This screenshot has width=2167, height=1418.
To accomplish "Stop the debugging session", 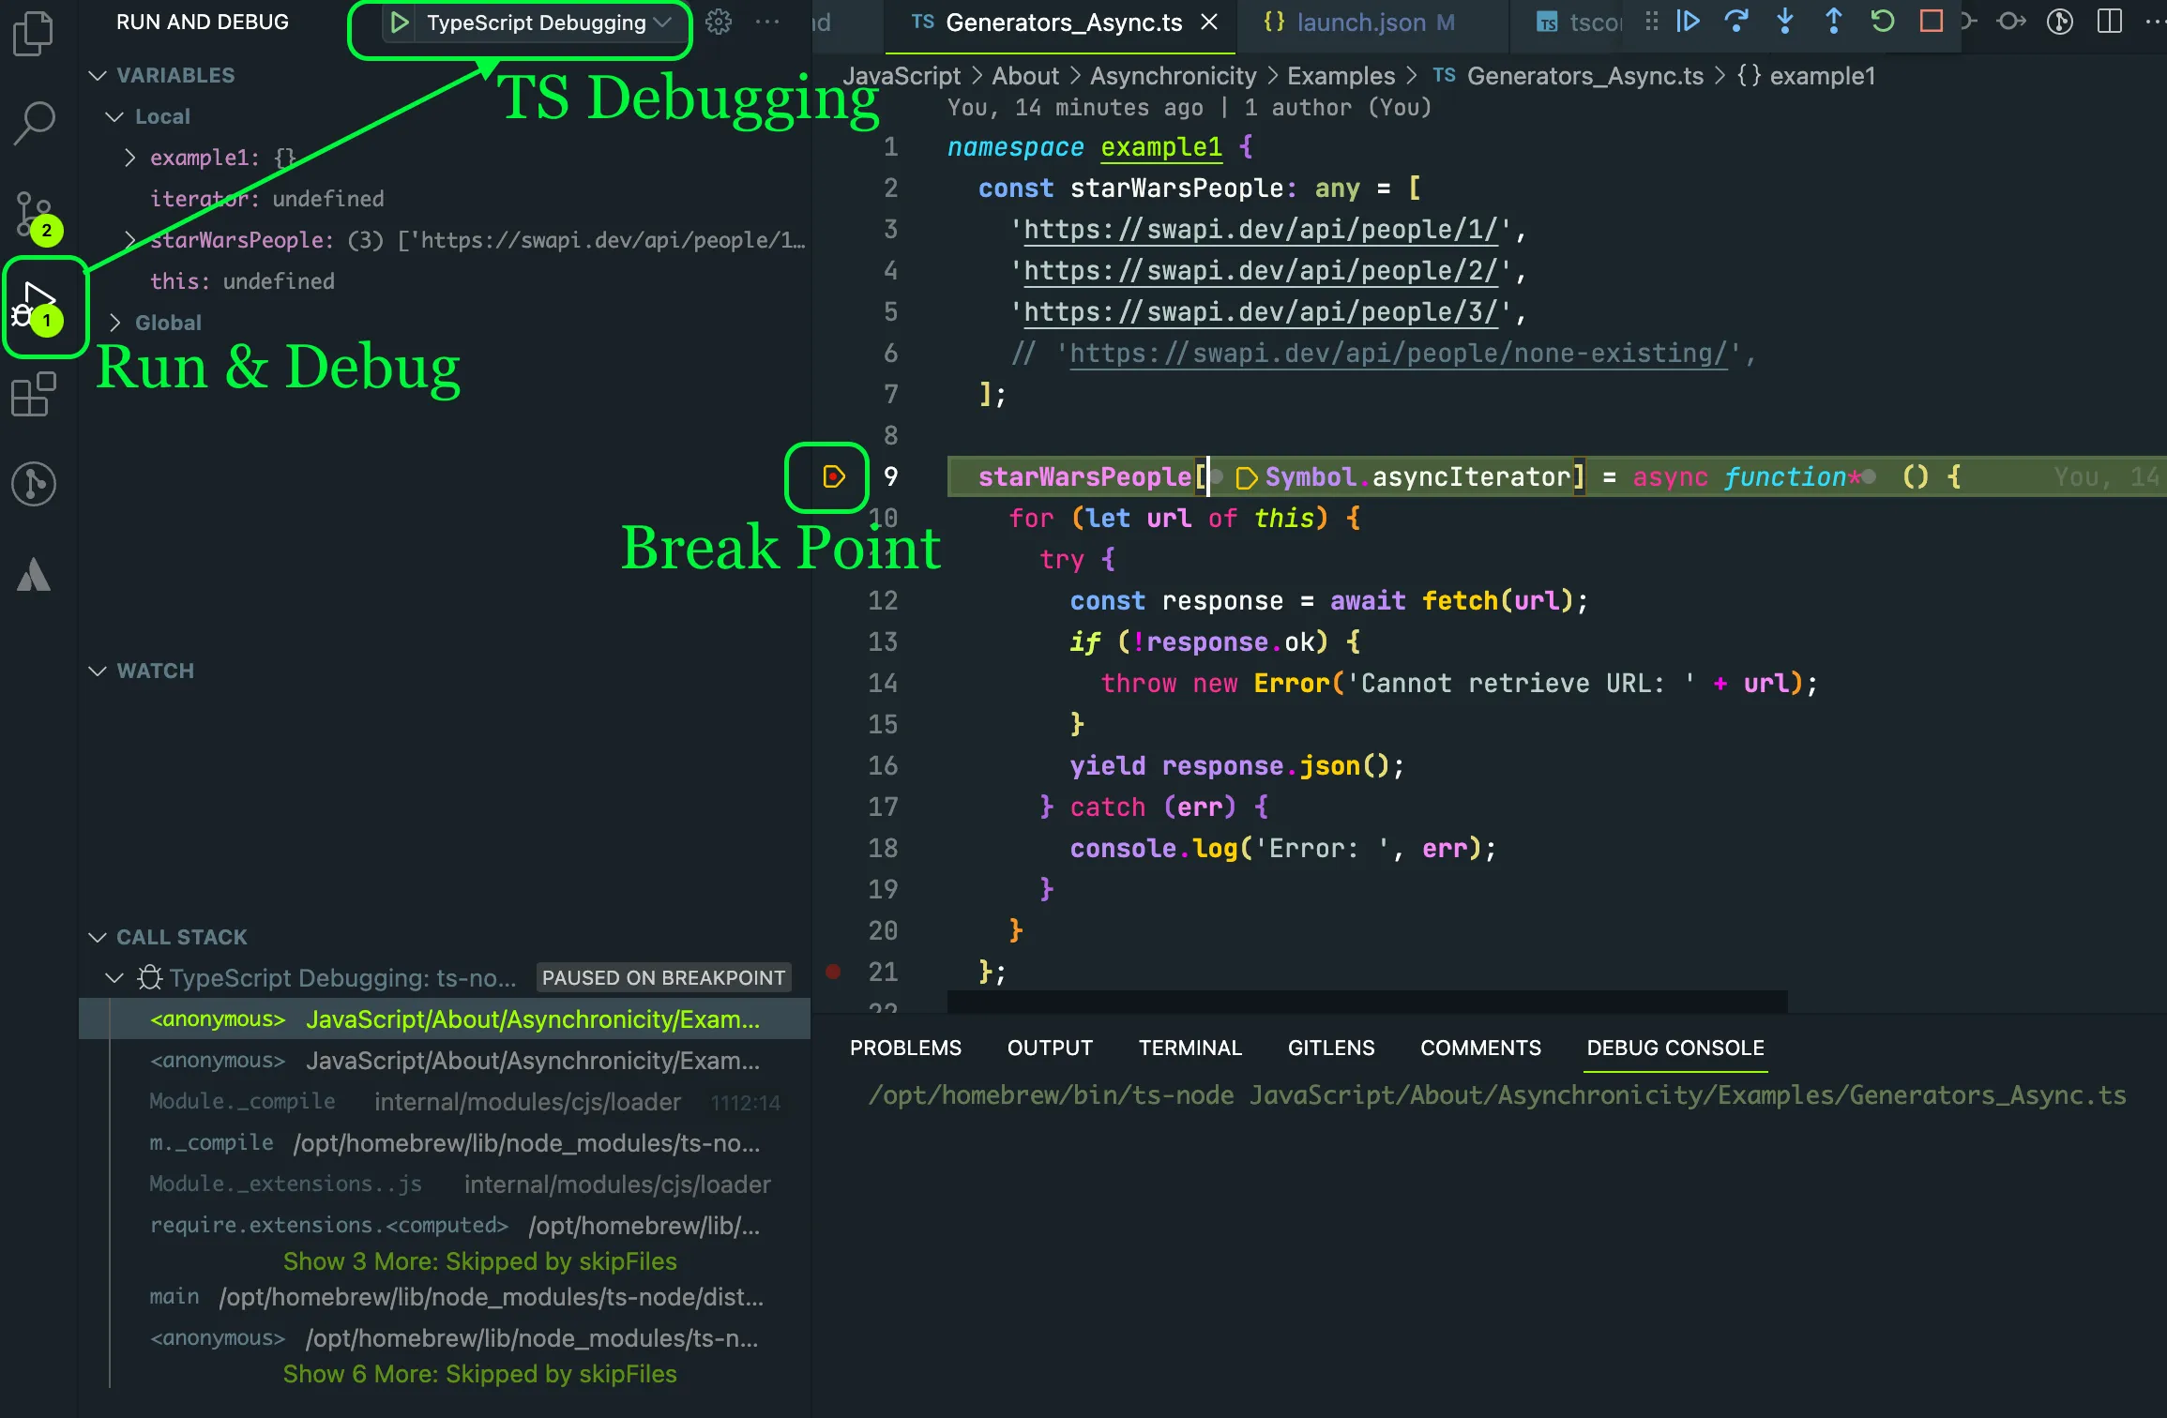I will coord(1931,22).
